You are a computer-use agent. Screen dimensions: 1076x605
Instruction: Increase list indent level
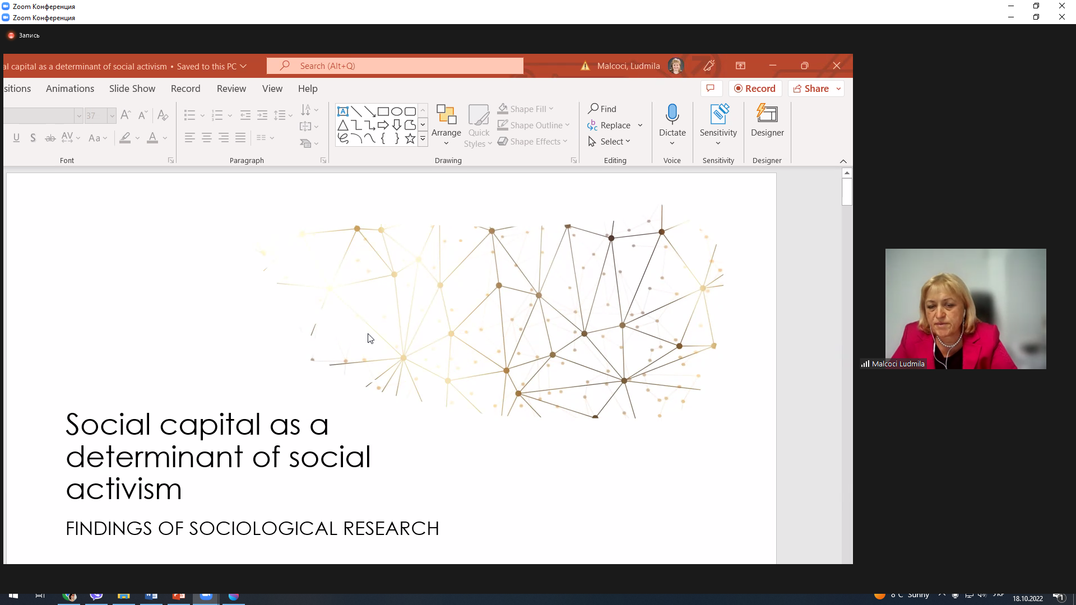[x=262, y=115]
